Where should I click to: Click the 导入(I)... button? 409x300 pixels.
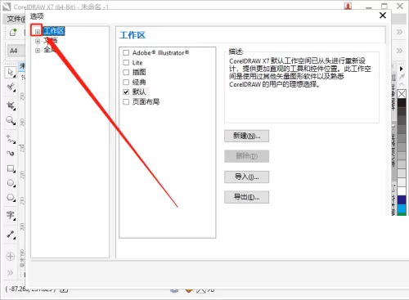[x=246, y=177]
